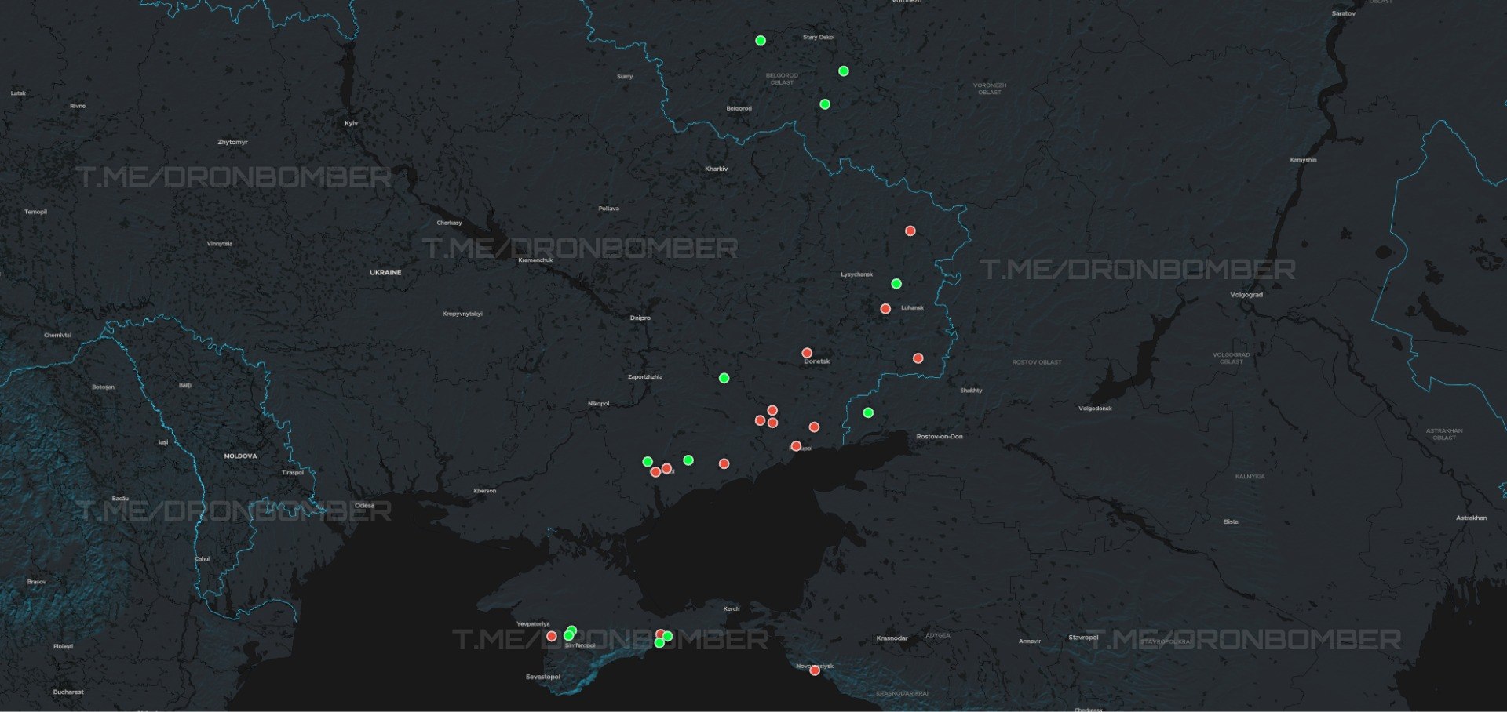Click the UKRAINE country label
This screenshot has width=1507, height=712.
385,272
